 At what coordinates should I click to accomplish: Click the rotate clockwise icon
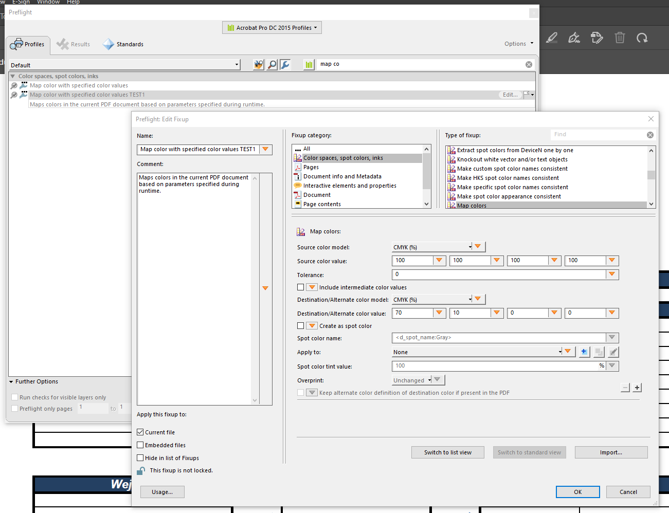(642, 38)
